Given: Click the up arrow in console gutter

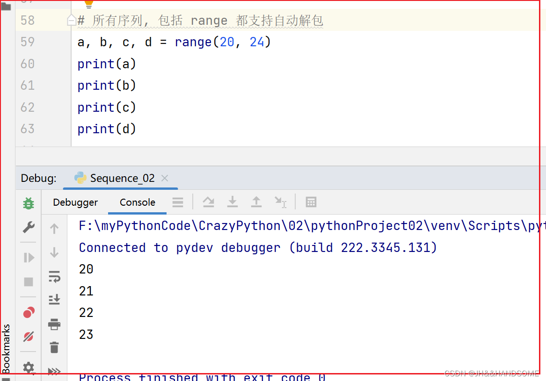Looking at the screenshot, I should pos(54,229).
